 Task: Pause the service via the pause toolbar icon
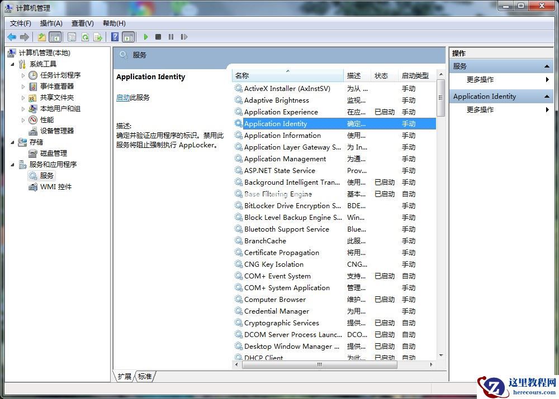(171, 37)
